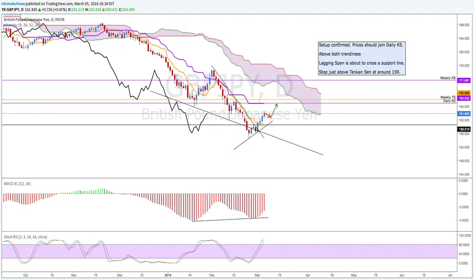Click the black 158.519 price tag

pos(464,129)
